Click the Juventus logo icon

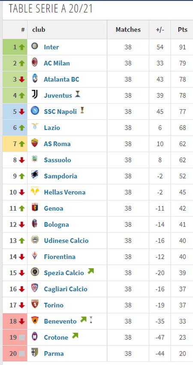[35, 95]
